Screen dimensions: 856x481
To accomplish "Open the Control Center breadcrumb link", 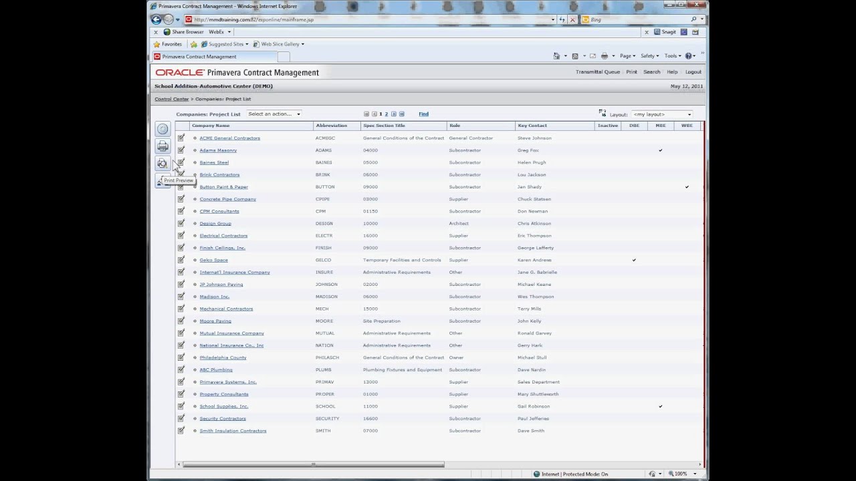I will click(x=172, y=99).
